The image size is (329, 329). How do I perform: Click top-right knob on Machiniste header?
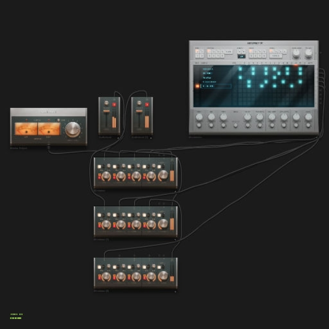click(308, 54)
